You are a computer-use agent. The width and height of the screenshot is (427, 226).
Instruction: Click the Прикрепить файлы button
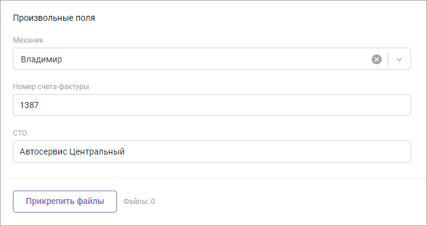(65, 202)
